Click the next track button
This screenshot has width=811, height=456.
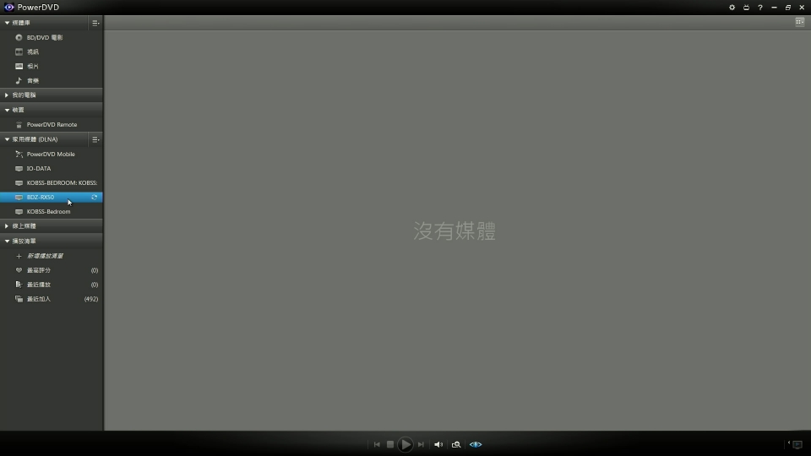coord(421,445)
